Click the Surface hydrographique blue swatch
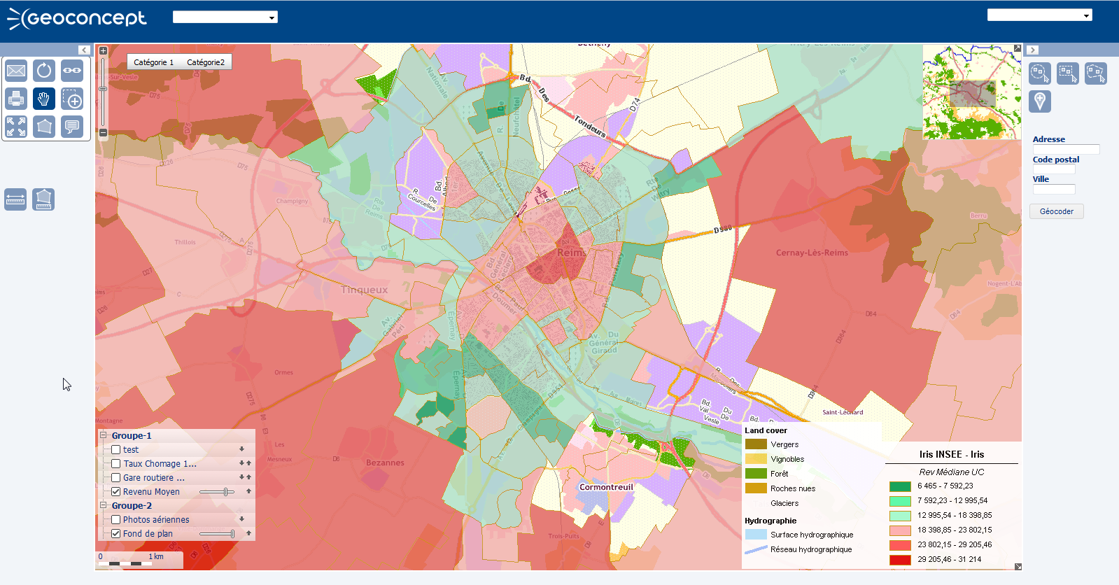1119x585 pixels. [756, 535]
